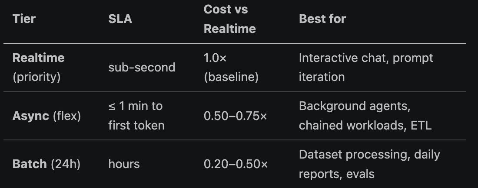The image size is (478, 188).
Task: Click the Cost vs Realtime header
Action: point(229,19)
